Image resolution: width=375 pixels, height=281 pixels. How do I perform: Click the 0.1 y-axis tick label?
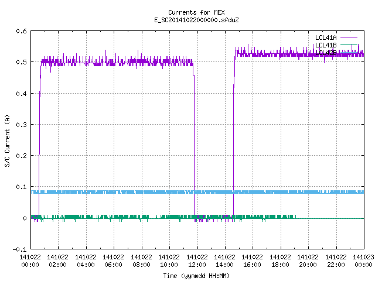click(x=21, y=187)
